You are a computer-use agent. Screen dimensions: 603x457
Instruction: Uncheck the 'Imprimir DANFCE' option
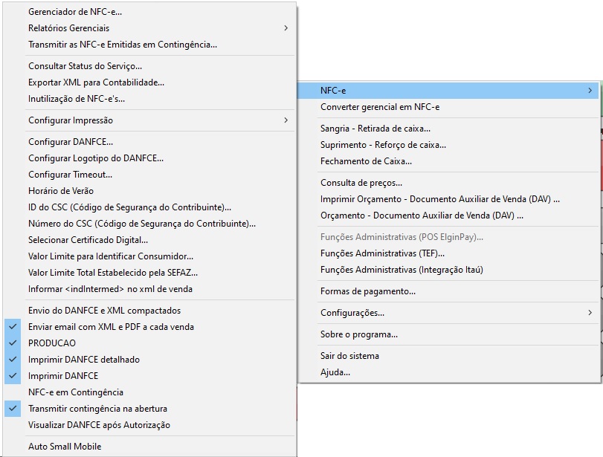tap(63, 376)
